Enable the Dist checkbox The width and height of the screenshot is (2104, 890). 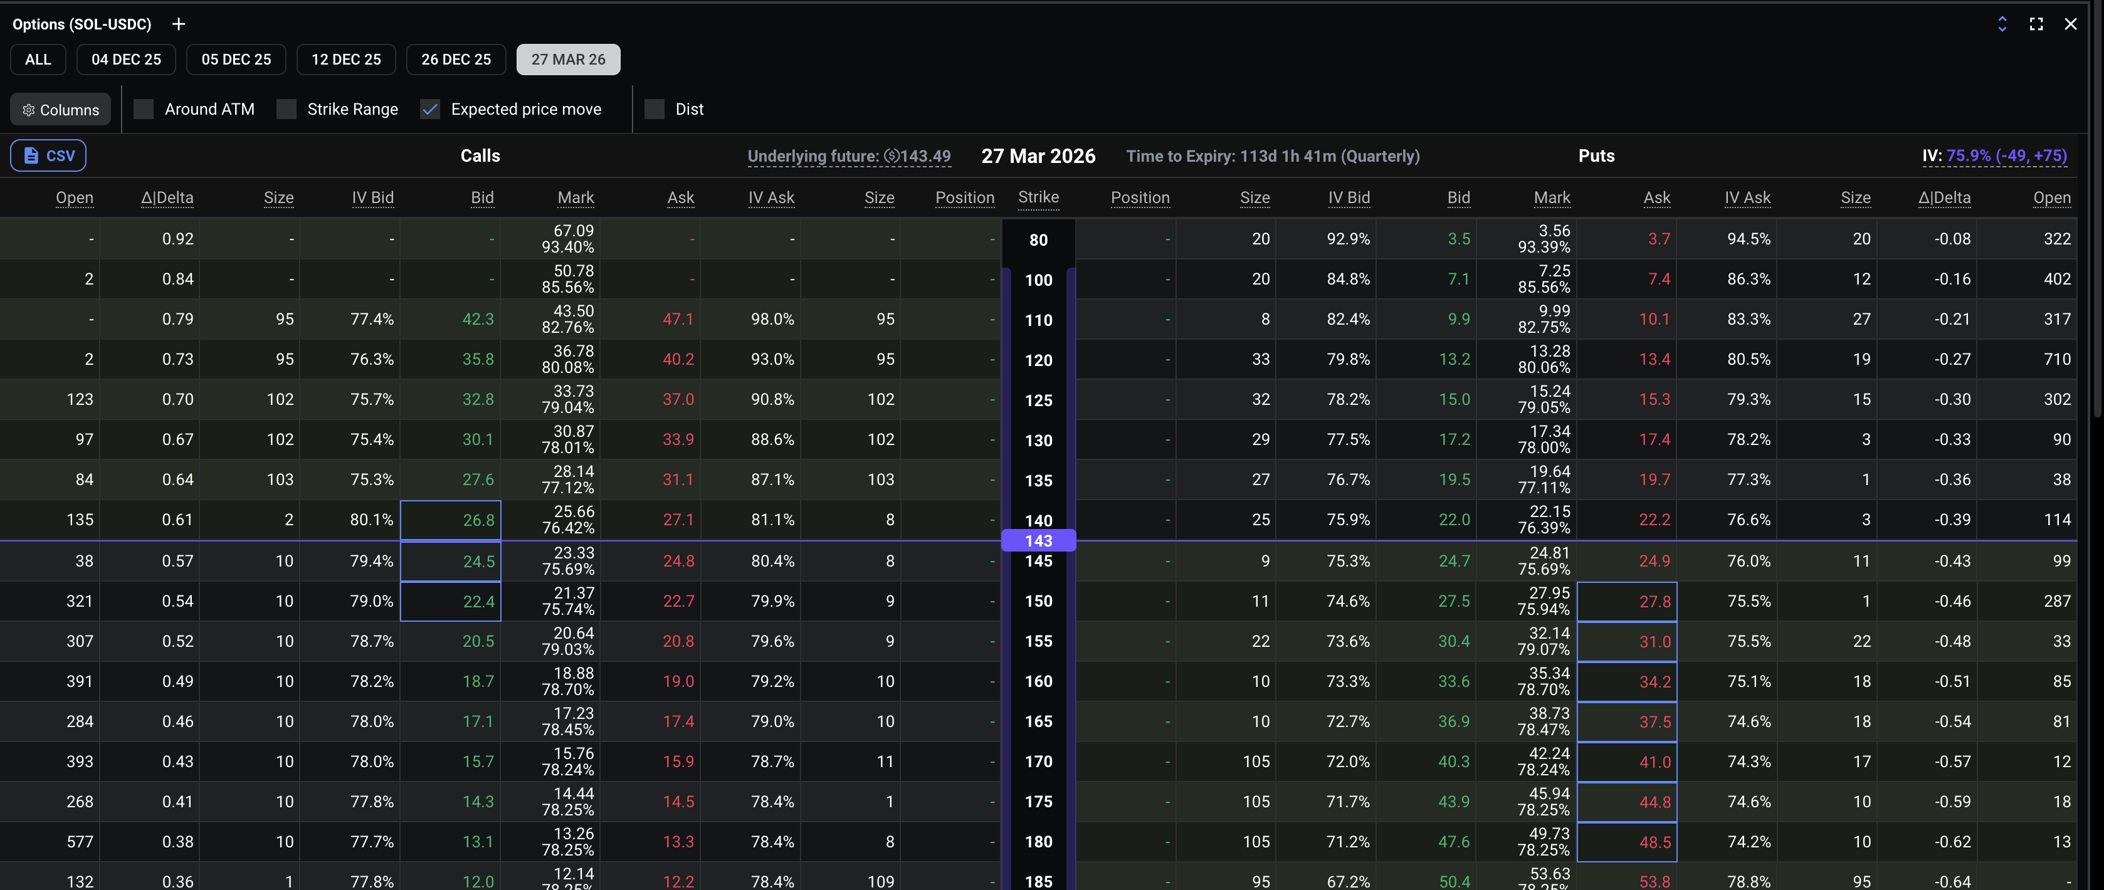(x=655, y=110)
